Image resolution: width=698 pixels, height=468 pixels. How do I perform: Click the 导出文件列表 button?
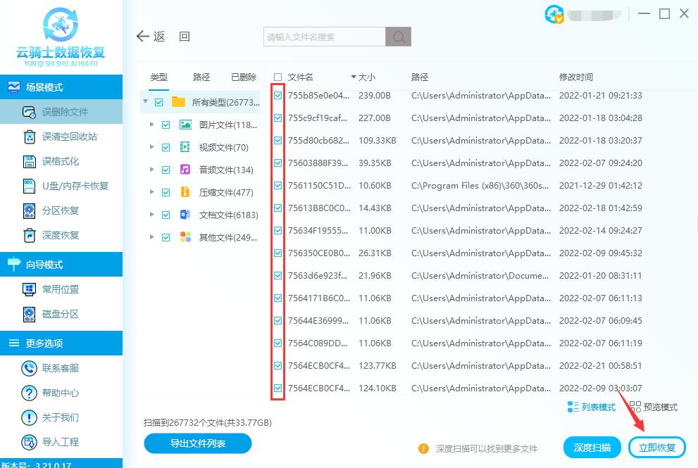[x=198, y=443]
